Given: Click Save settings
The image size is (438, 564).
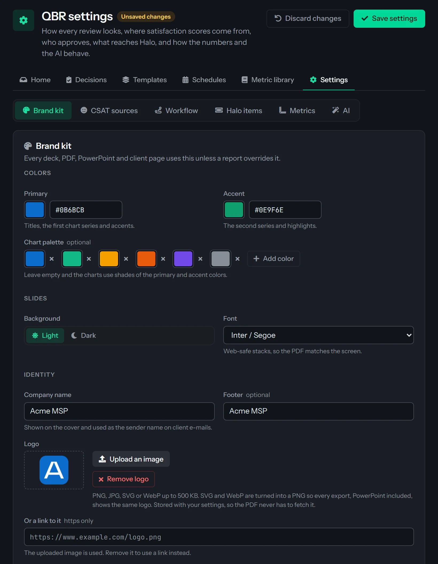Looking at the screenshot, I should (x=389, y=18).
